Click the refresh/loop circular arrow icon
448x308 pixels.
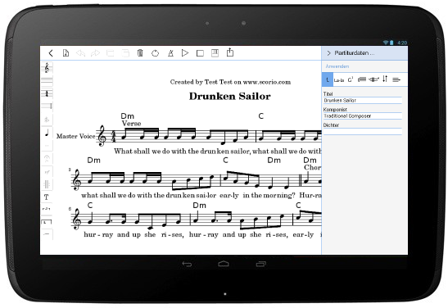[x=155, y=53]
